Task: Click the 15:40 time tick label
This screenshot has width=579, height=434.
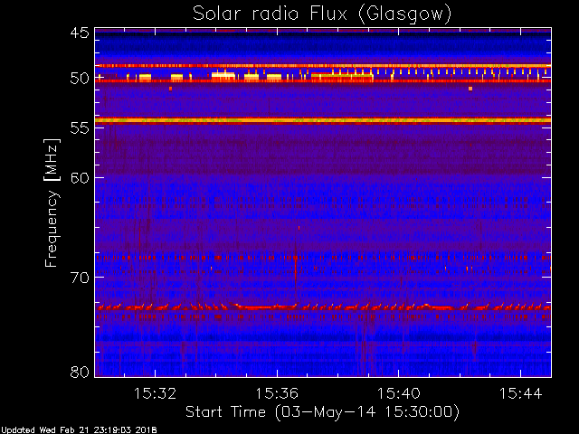Action: point(399,393)
